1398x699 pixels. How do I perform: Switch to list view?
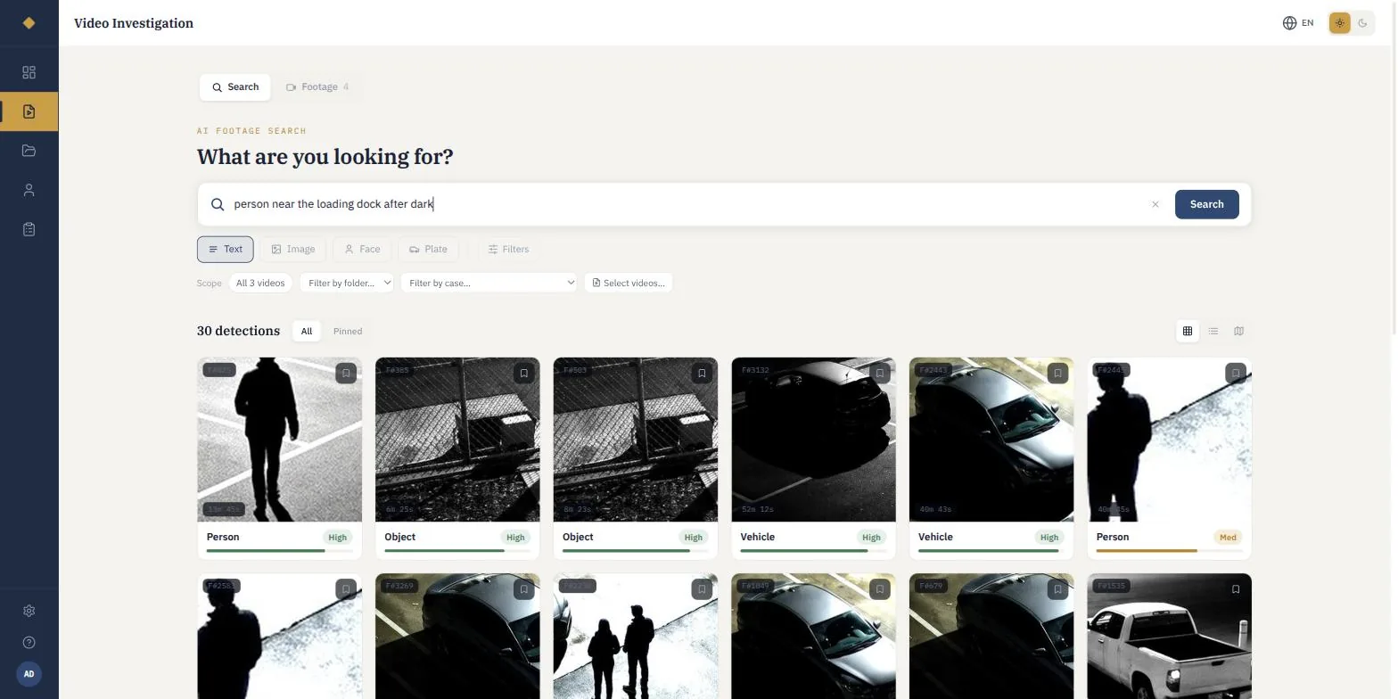click(x=1213, y=331)
